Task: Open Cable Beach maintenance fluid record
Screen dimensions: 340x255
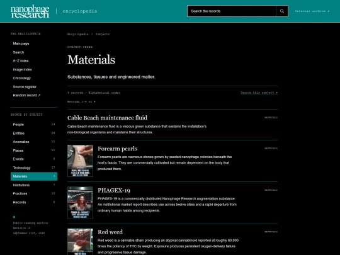Action: point(107,118)
